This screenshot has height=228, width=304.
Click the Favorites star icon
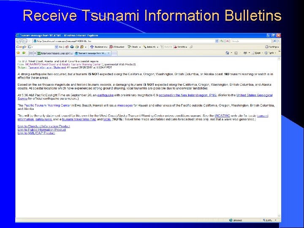(x=18, y=53)
